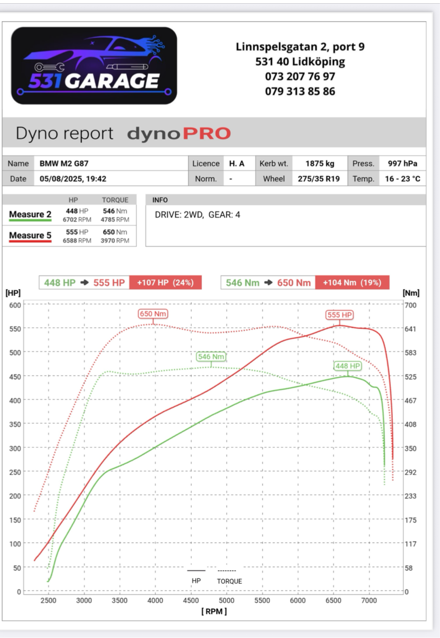
Task: Select the green 448 HP peak marker
Action: tap(347, 366)
